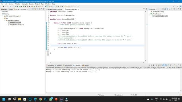Collapse ArrayListAdd class in Outline
This screenshot has height=102, width=182.
150,14
